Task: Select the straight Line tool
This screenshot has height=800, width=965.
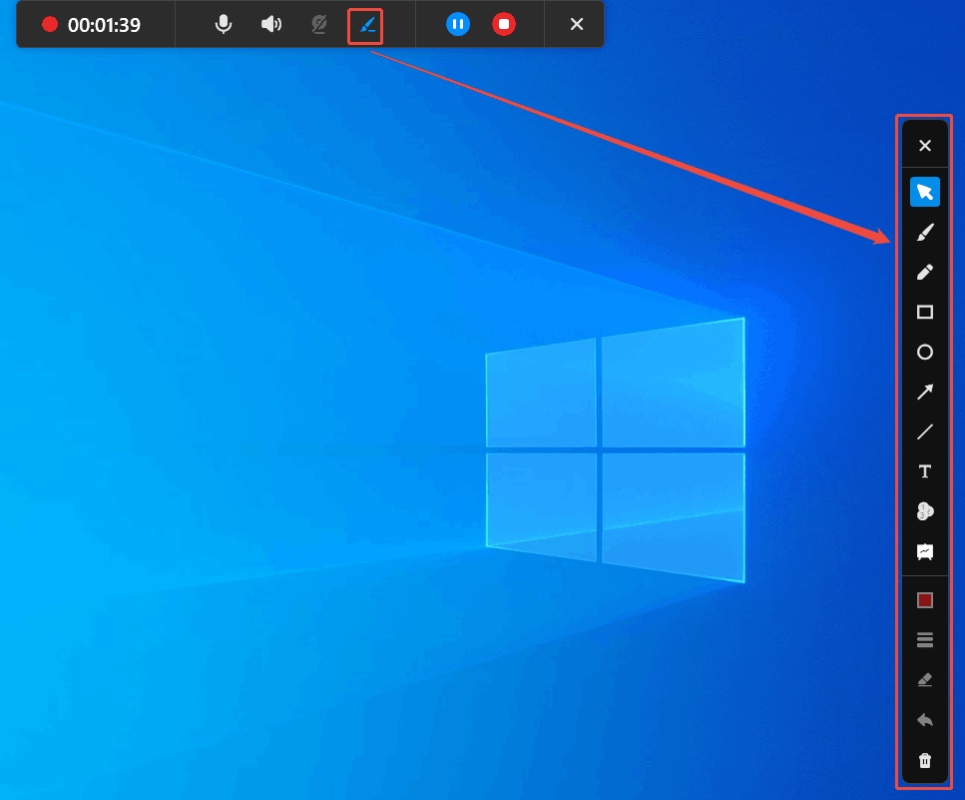Action: coord(924,431)
